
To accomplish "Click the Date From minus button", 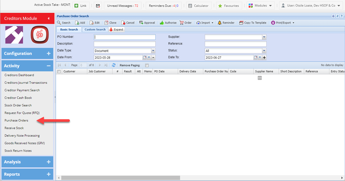I will 153,57.
